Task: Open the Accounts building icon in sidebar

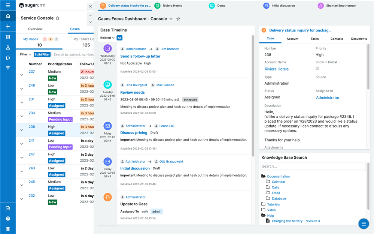Action: click(8, 37)
